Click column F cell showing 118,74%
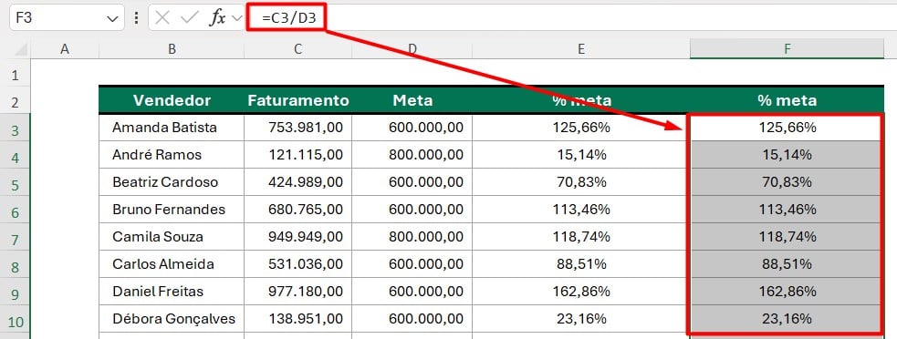The width and height of the screenshot is (897, 339). 787,237
